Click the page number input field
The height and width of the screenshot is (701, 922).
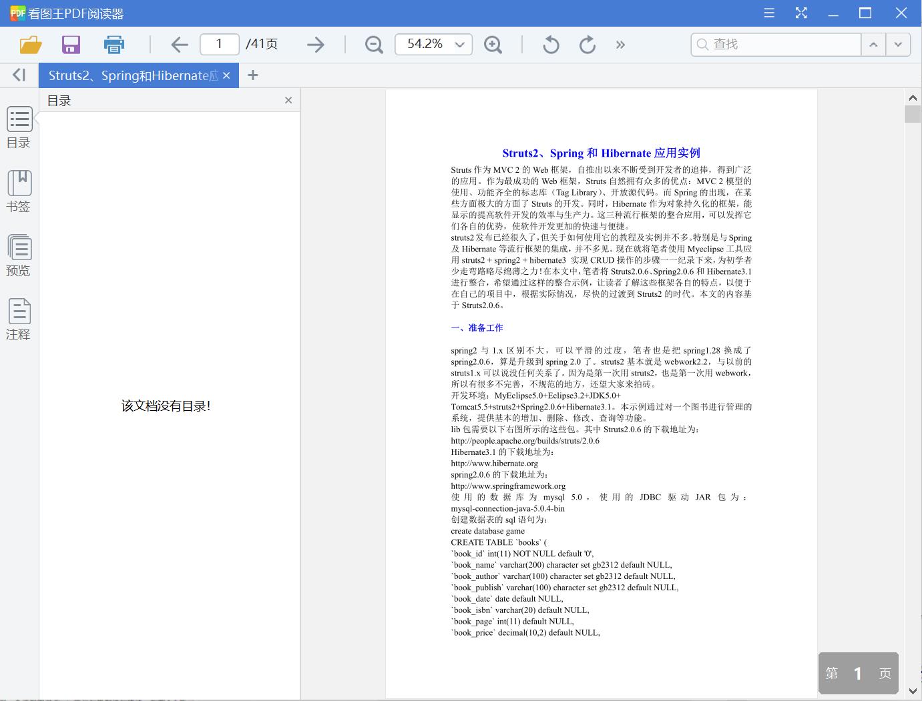click(219, 44)
